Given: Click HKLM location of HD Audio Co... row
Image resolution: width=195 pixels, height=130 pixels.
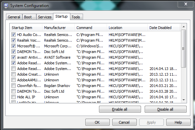Looking at the screenshot, I should (127, 35).
